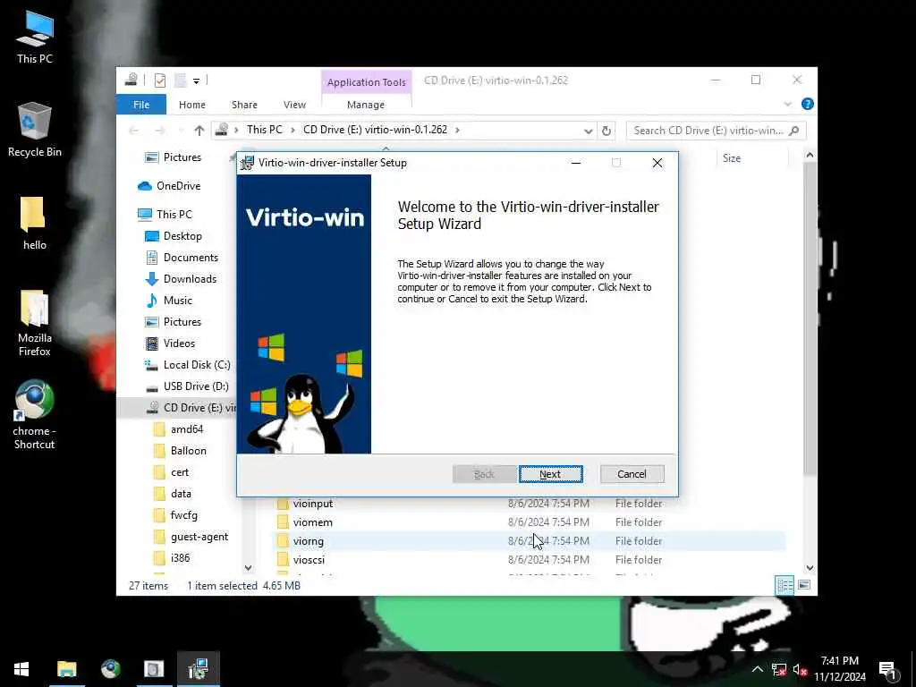Screen dimensions: 916x687
Task: Close the Virtio-win-driver-installer Setup dialog
Action: click(657, 163)
